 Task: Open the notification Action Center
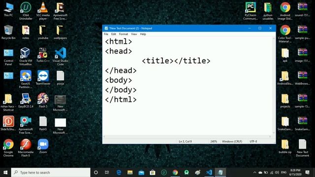coord(307,173)
